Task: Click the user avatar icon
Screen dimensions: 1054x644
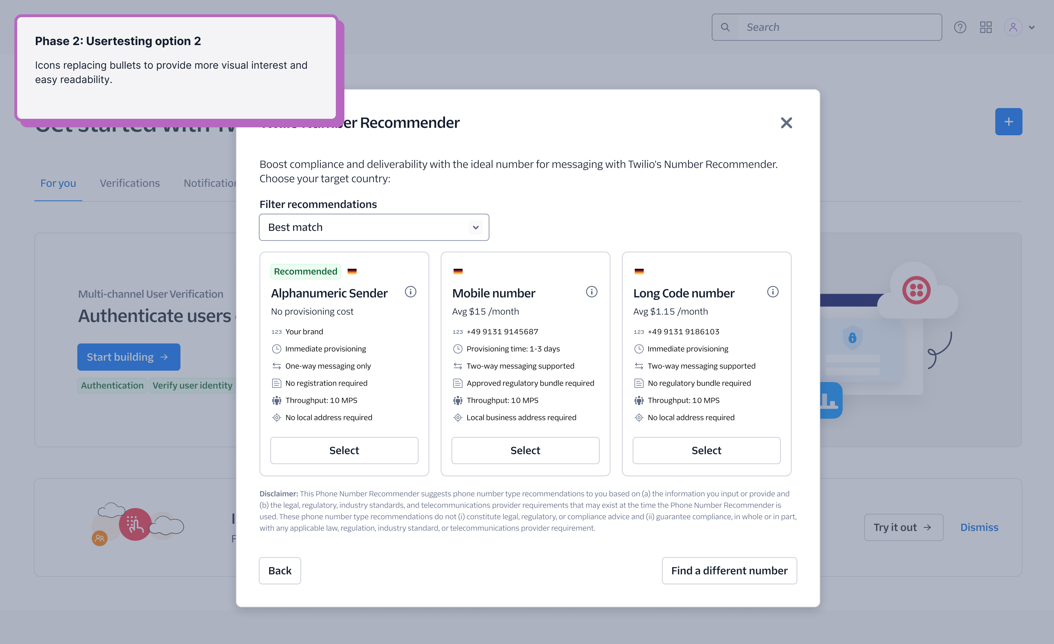Action: (x=1012, y=27)
